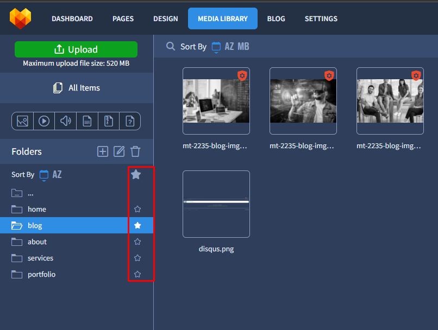Filter media by image files
Screen dimensions: 438x330
[x=22, y=121]
